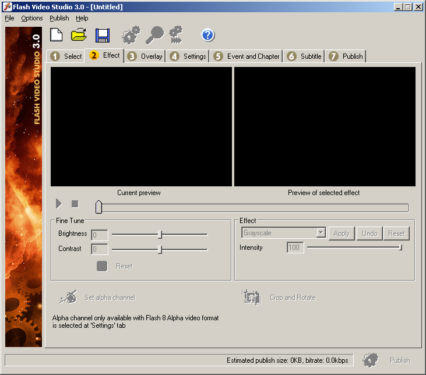Click the Contrast slider handle
Image resolution: width=426 pixels, height=375 pixels.
point(160,250)
